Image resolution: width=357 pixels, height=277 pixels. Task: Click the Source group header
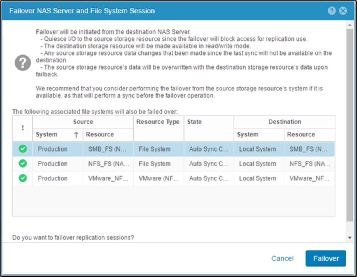(x=83, y=122)
